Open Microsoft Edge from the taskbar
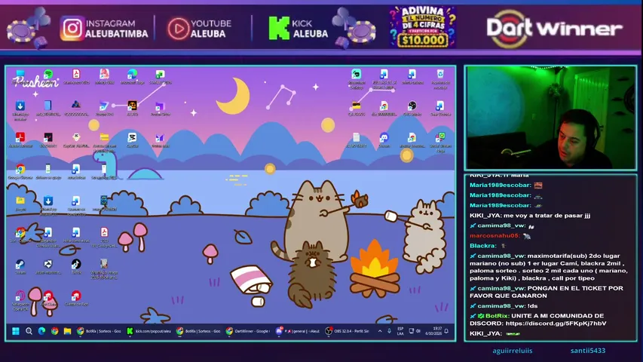643x362 pixels. (41, 331)
